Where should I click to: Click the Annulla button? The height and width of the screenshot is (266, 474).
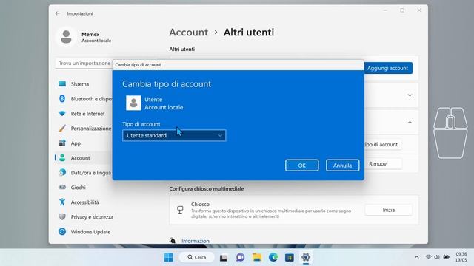click(x=342, y=166)
